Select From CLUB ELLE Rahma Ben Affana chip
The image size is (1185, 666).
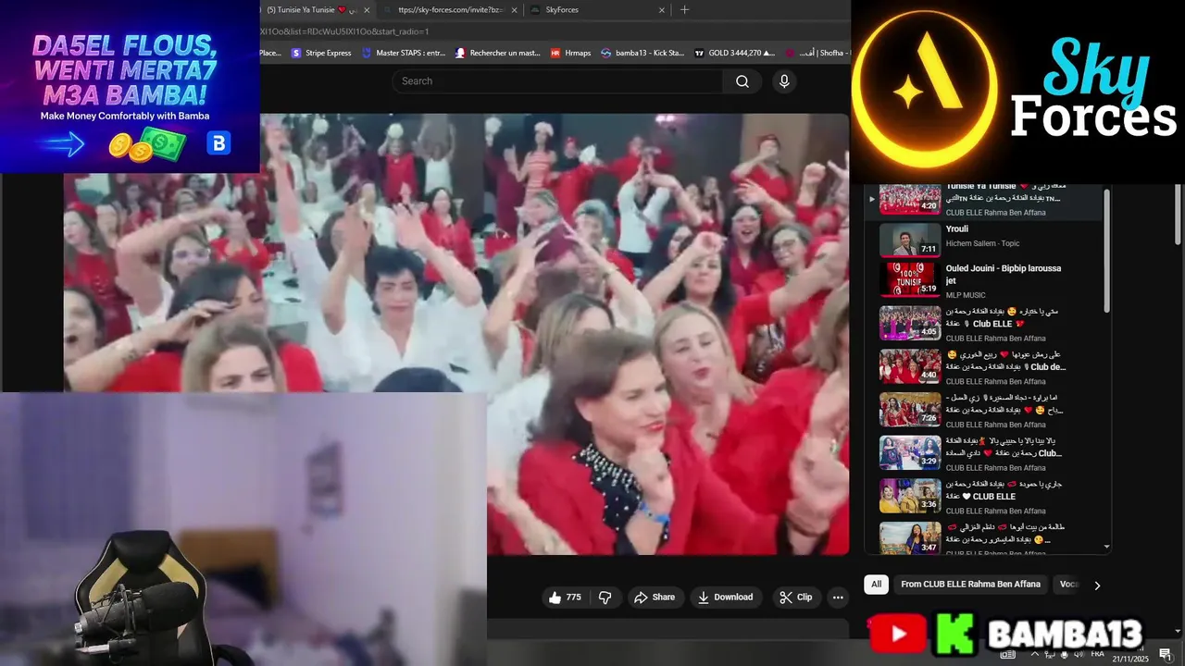[970, 585]
